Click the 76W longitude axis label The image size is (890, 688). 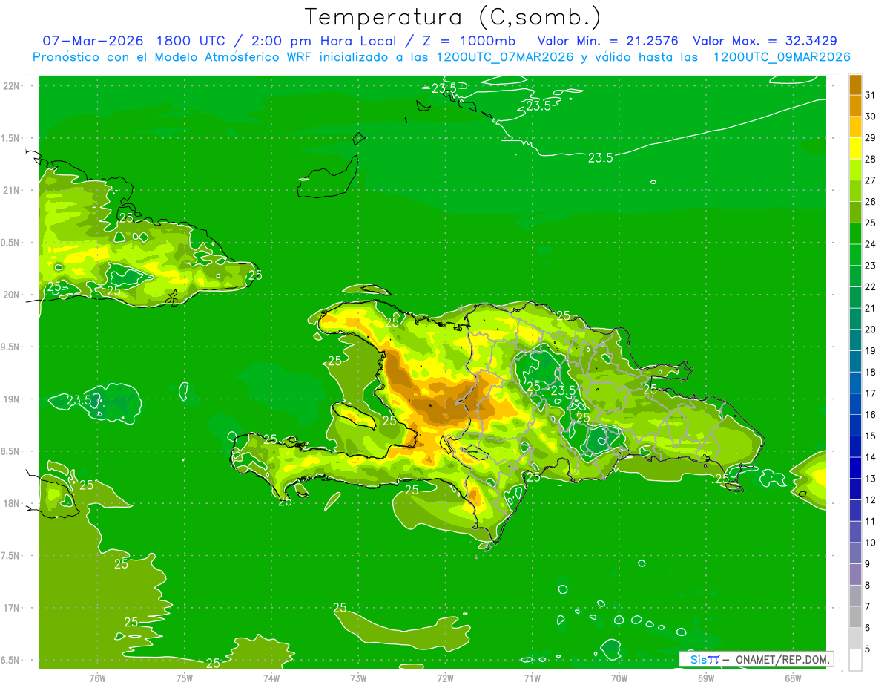tap(97, 677)
